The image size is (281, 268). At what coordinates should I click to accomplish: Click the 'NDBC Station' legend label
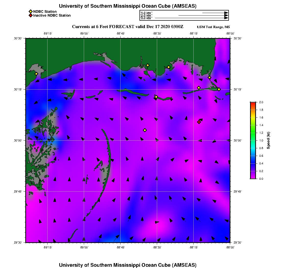tap(45, 11)
